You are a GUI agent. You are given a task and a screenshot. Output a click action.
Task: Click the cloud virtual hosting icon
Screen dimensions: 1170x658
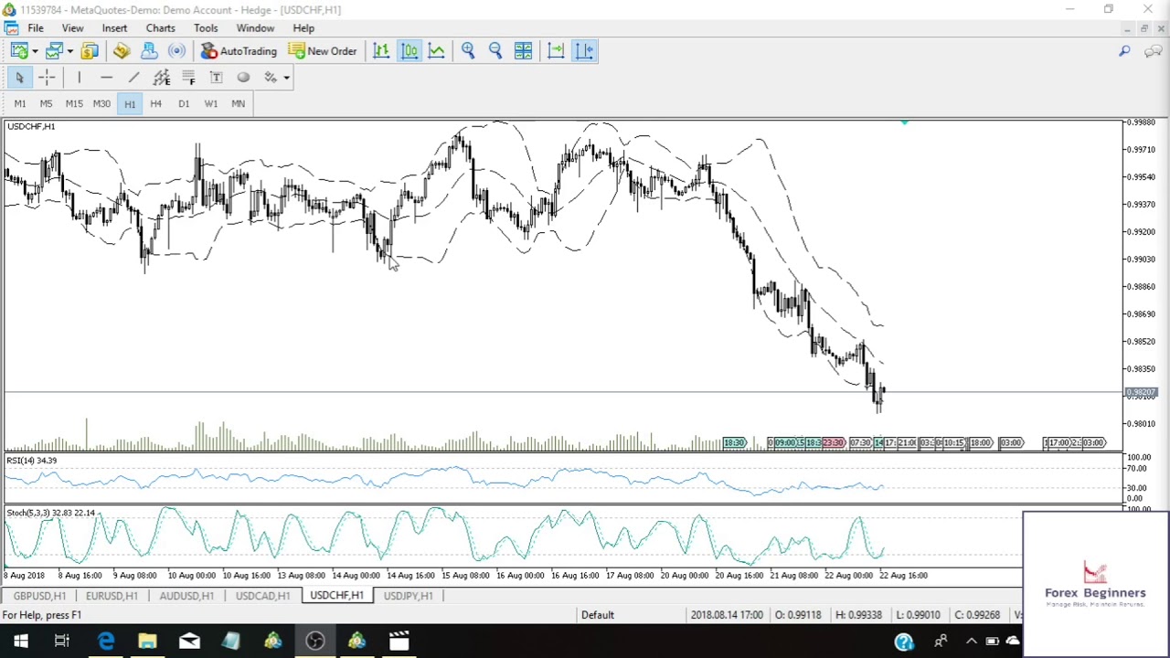point(149,51)
